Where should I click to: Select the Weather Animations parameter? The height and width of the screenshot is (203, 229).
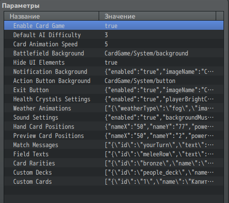pyautogui.click(x=114, y=108)
